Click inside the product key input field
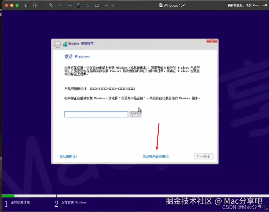The height and width of the screenshot is (212, 269). click(96, 114)
